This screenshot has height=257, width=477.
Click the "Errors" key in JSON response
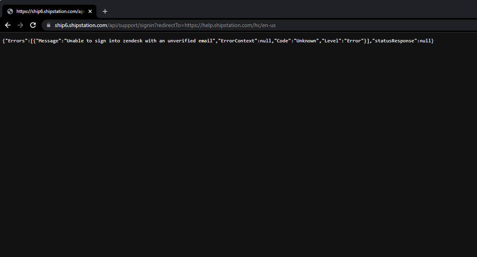coord(16,41)
